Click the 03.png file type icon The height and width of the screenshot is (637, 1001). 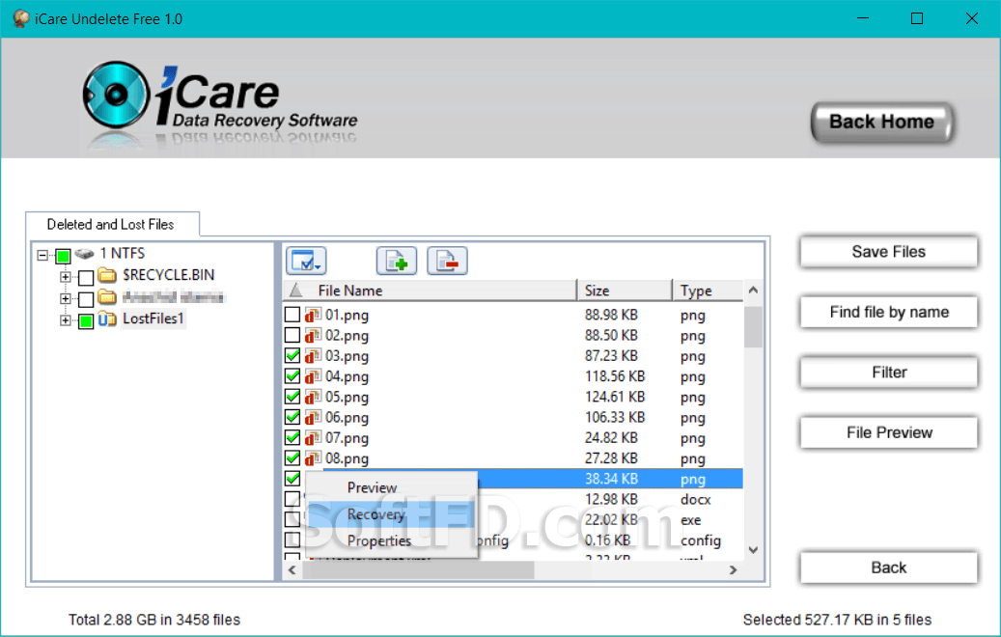click(313, 355)
